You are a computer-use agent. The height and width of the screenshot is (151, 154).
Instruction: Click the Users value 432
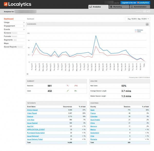point(50,91)
